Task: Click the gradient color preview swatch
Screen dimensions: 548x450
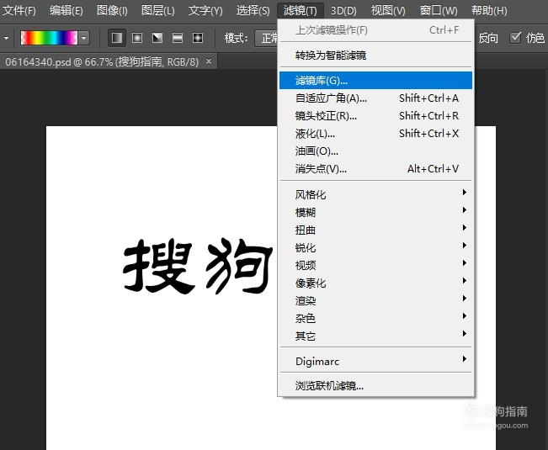Action: click(49, 38)
